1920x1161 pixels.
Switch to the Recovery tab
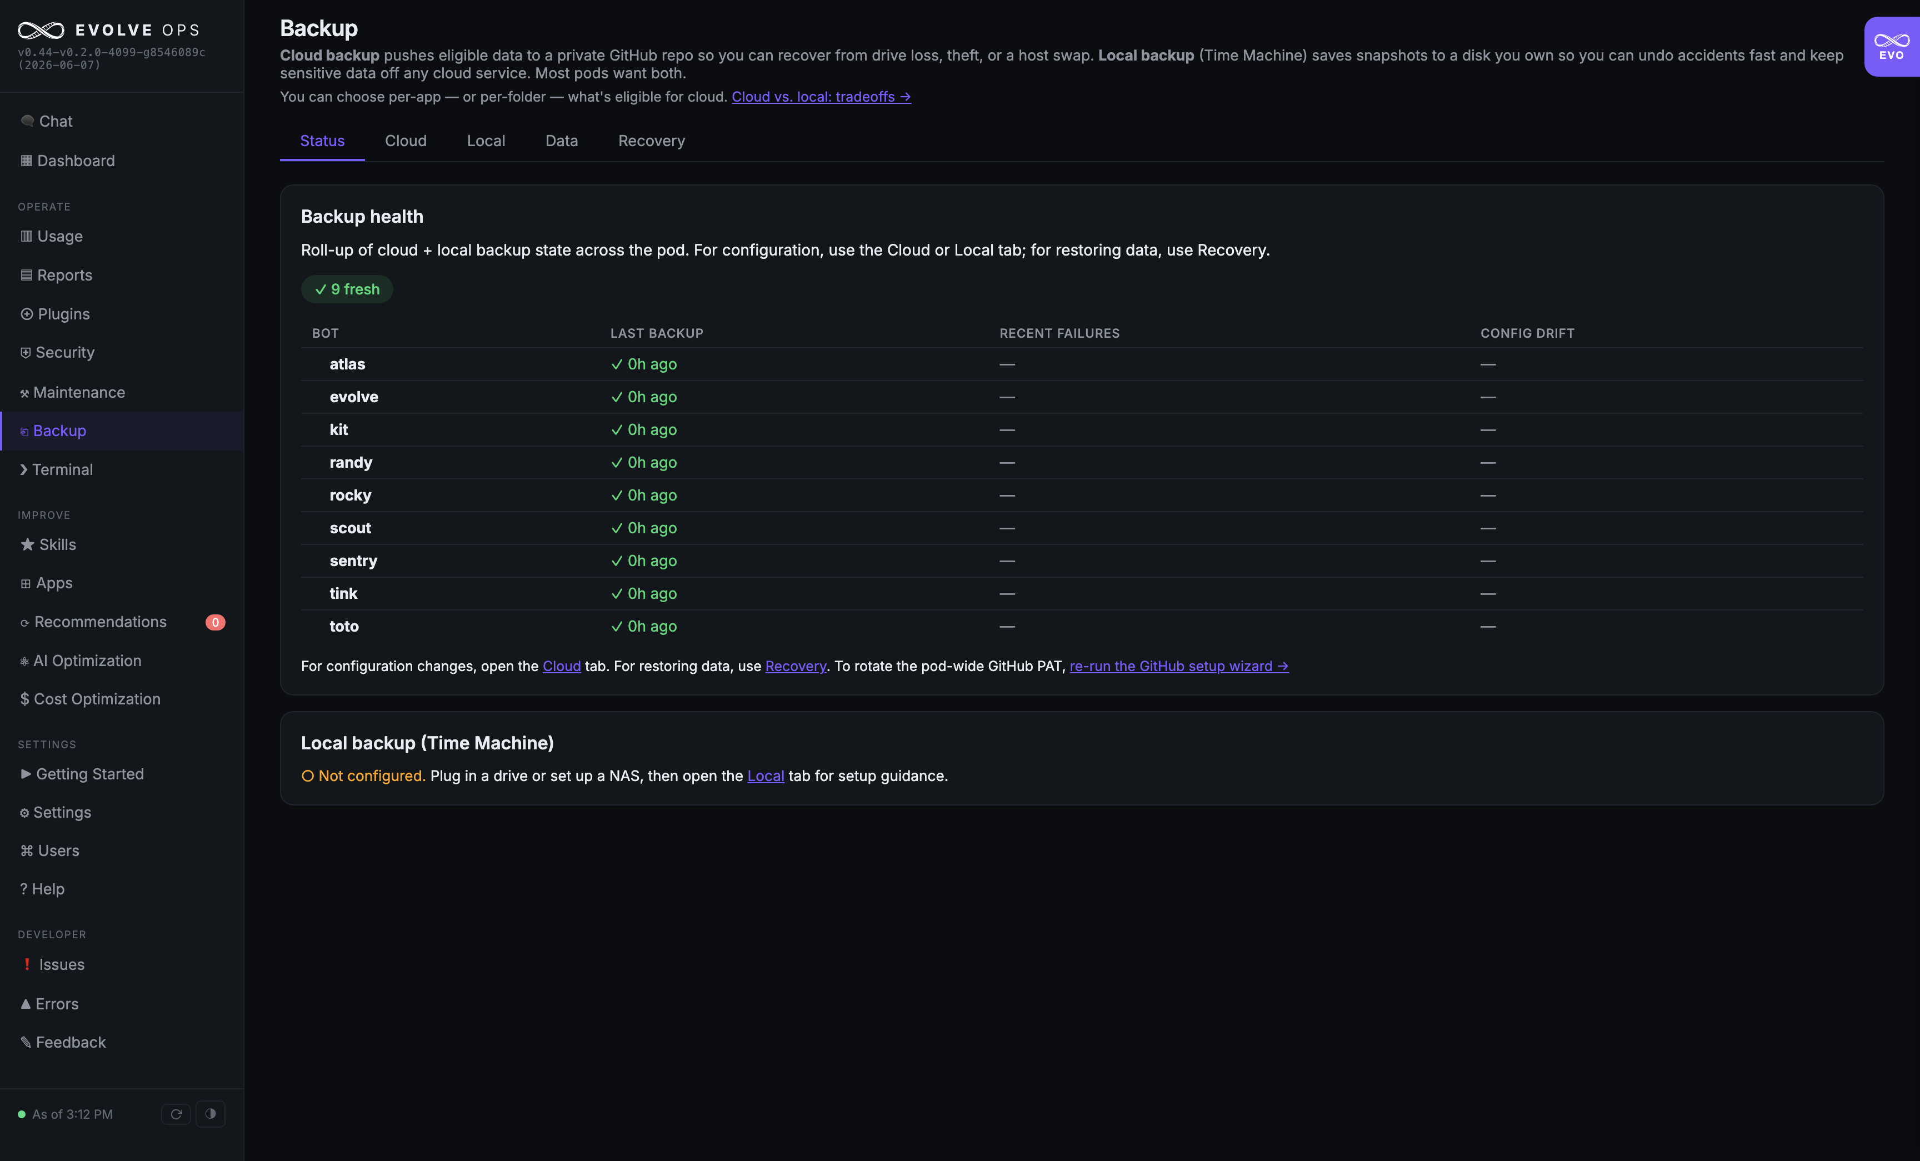click(652, 141)
